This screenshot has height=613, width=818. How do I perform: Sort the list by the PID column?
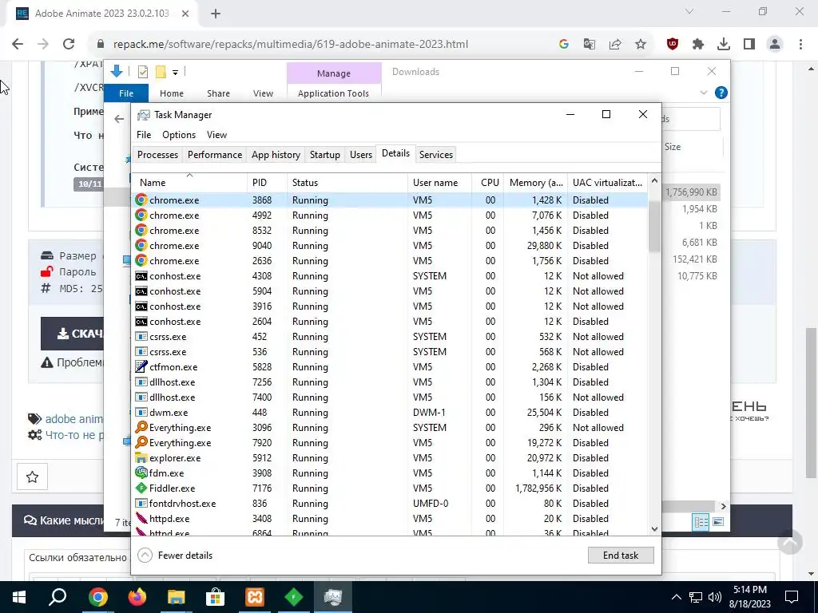click(267, 183)
